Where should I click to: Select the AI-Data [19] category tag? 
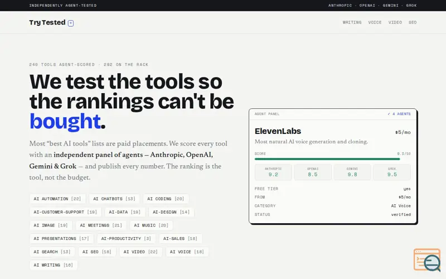pyautogui.click(x=124, y=212)
